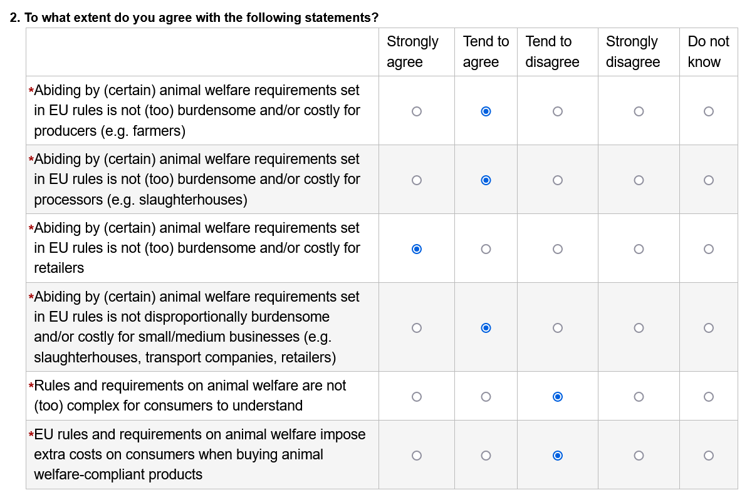
Task: Pick Tend to disagree for small/medium businesses row
Action: point(558,328)
